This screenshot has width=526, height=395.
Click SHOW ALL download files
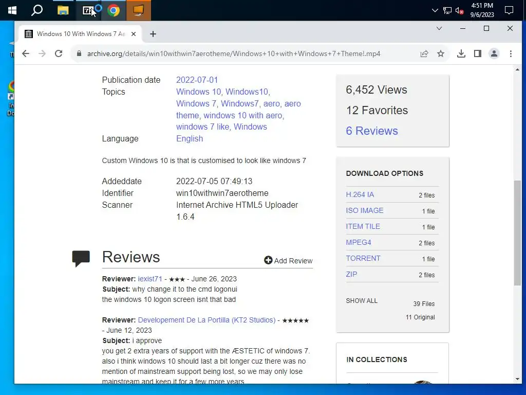coord(362,300)
